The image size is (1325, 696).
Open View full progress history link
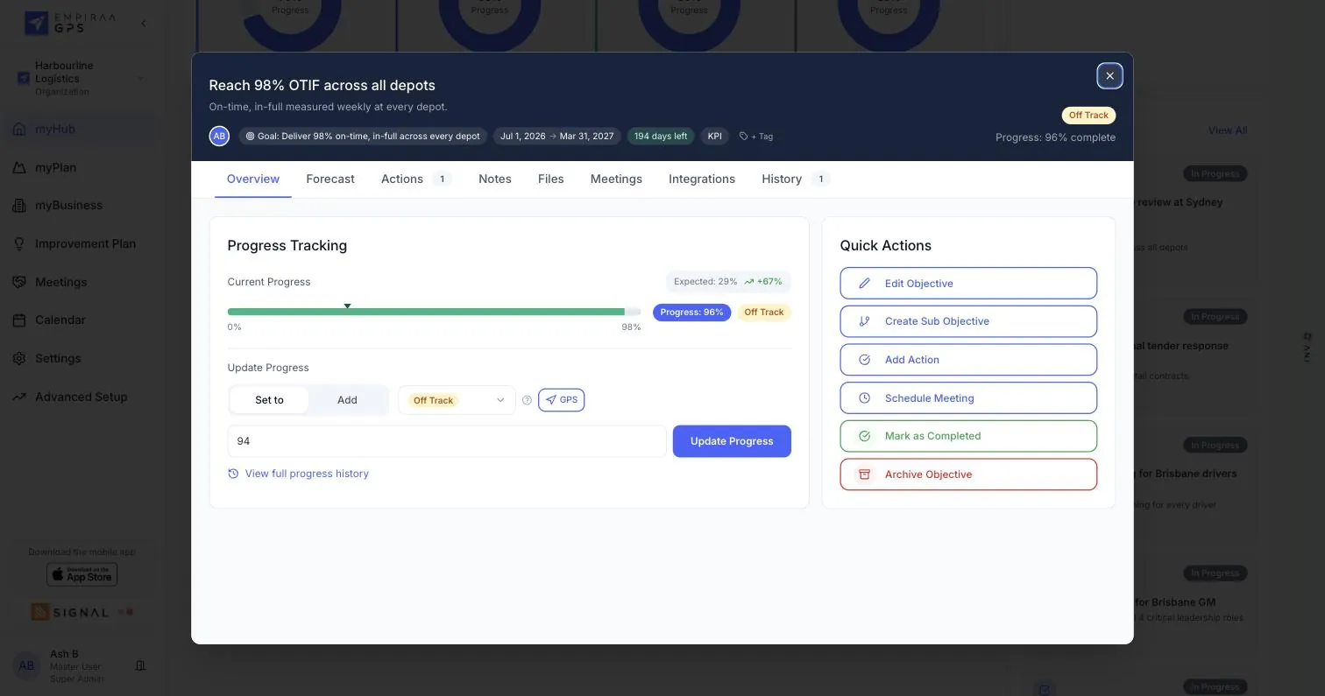click(307, 474)
